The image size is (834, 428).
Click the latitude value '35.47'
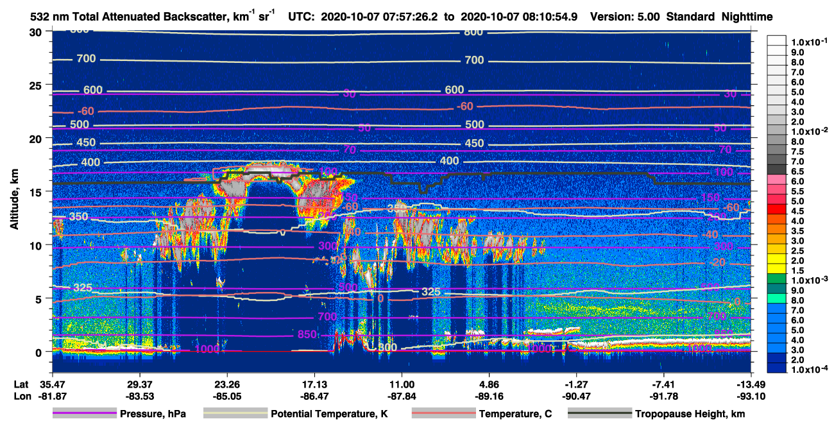pyautogui.click(x=52, y=384)
